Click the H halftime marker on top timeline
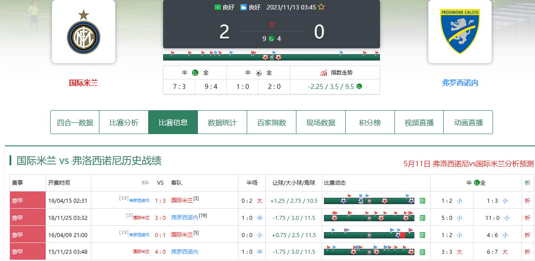The image size is (535, 261). coord(272,57)
